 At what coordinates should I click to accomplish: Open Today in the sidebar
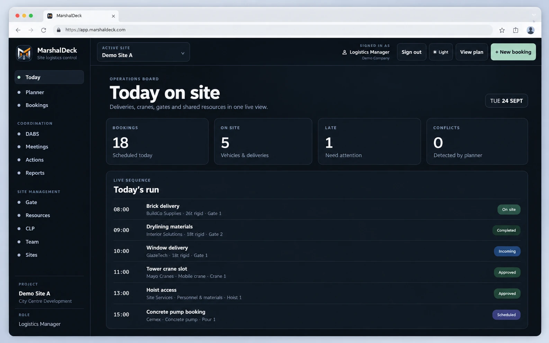[x=49, y=77]
